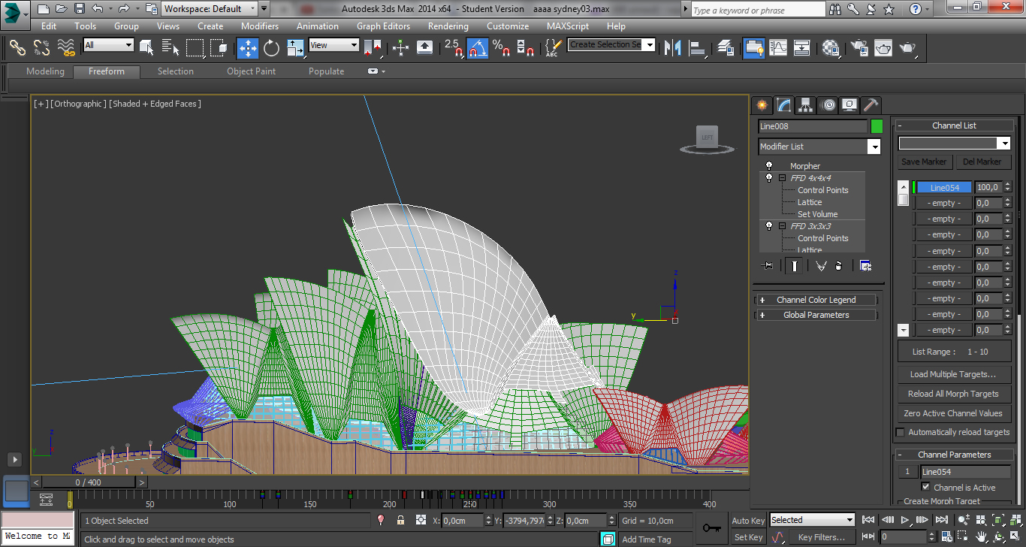Collapse FFD 4x4x4 modifier tree
The width and height of the screenshot is (1026, 547).
click(782, 178)
